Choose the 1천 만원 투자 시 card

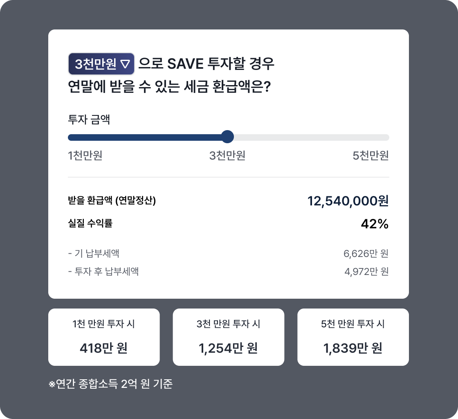click(104, 337)
